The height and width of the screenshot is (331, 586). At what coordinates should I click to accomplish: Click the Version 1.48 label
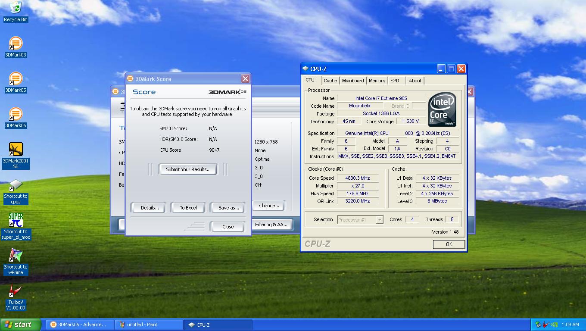click(x=445, y=232)
